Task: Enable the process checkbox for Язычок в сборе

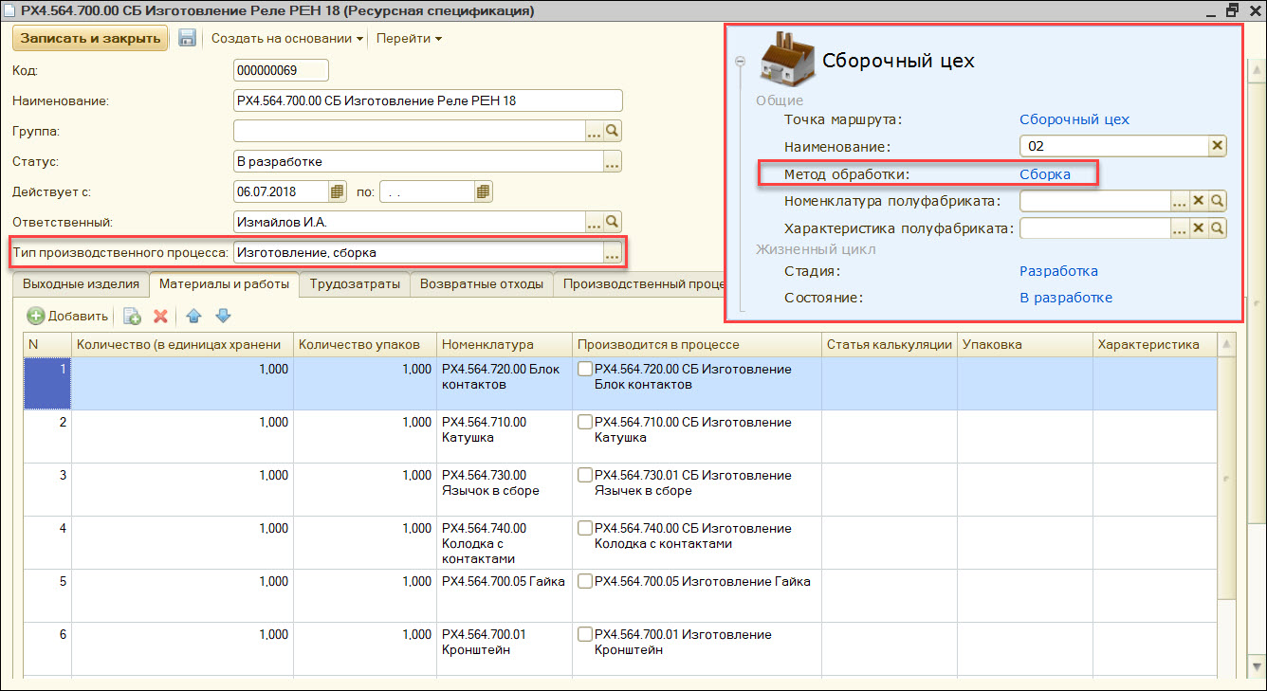Action: (x=584, y=475)
